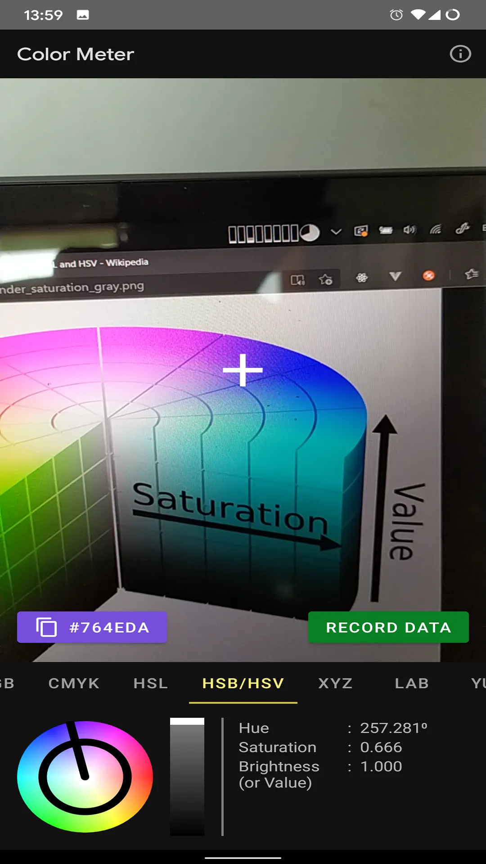486x864 pixels.
Task: Select the HSB/HSV tab
Action: [x=243, y=683]
